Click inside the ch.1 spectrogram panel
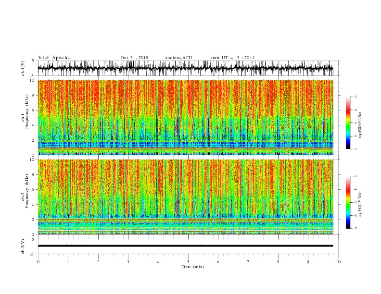The image size is (381, 294). pos(185,117)
